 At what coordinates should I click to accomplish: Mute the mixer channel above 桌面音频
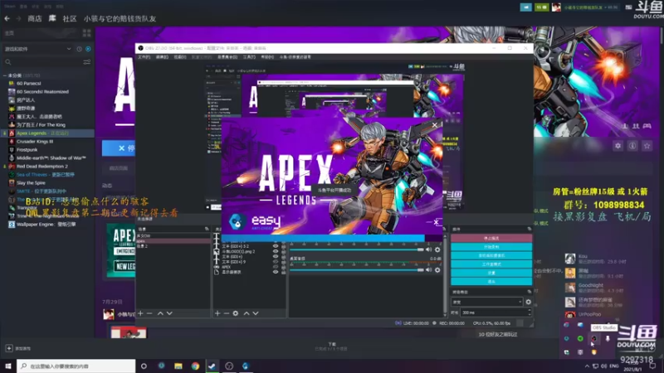pyautogui.click(x=428, y=249)
